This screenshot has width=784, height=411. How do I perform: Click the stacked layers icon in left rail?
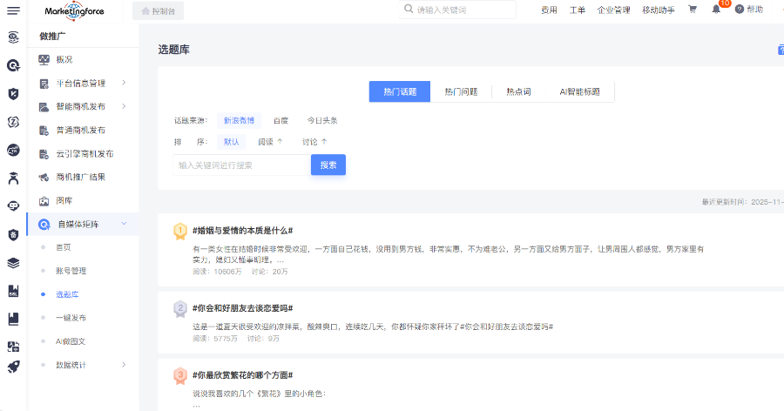tap(13, 262)
